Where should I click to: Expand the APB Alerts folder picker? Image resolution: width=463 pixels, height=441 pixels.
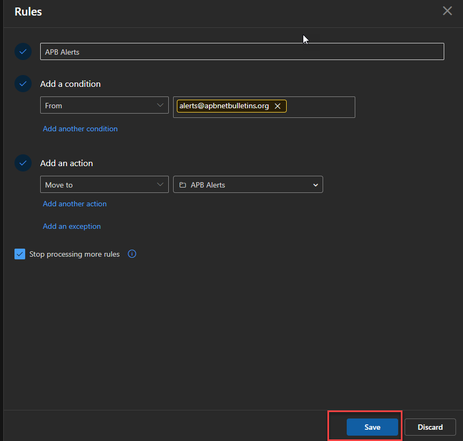click(248, 184)
